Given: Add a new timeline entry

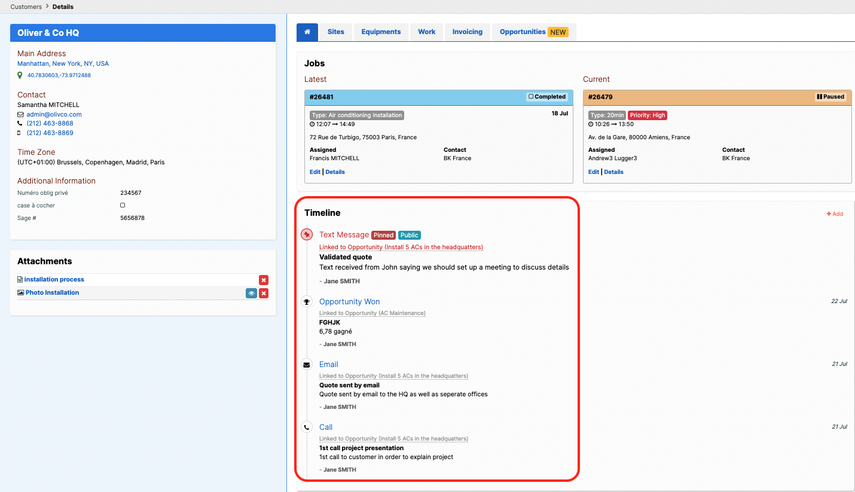Looking at the screenshot, I should (835, 214).
